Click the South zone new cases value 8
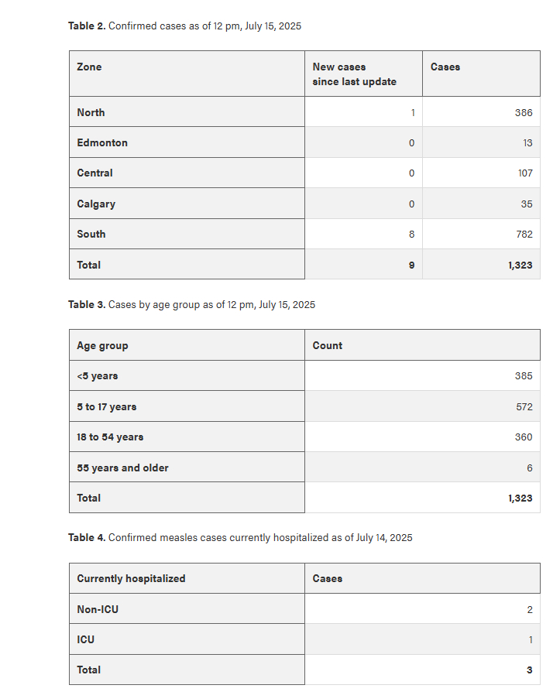The image size is (560, 692). tap(411, 234)
